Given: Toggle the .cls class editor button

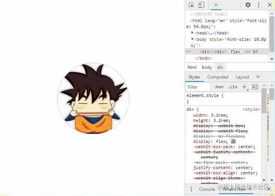Looking at the screenshot, I should tap(232, 87).
